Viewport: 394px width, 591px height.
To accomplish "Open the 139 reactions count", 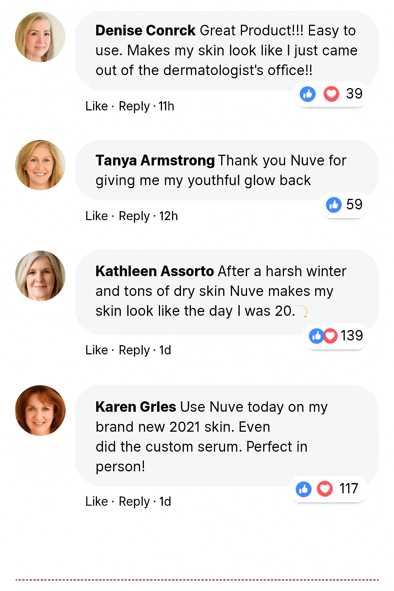I will tap(352, 336).
